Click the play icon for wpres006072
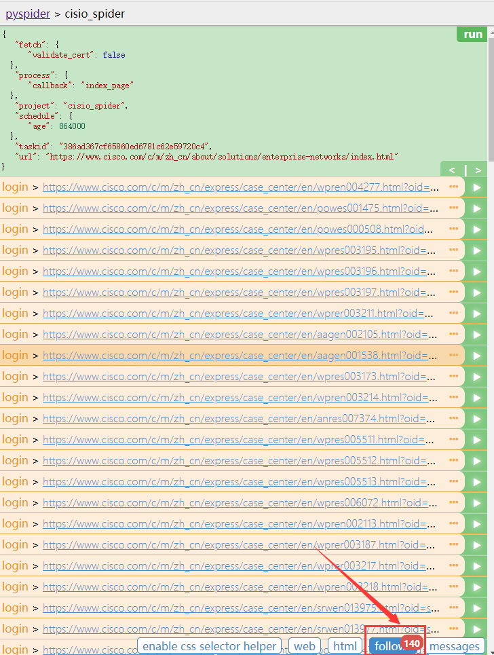Screen dimensions: 494x655 (476, 503)
